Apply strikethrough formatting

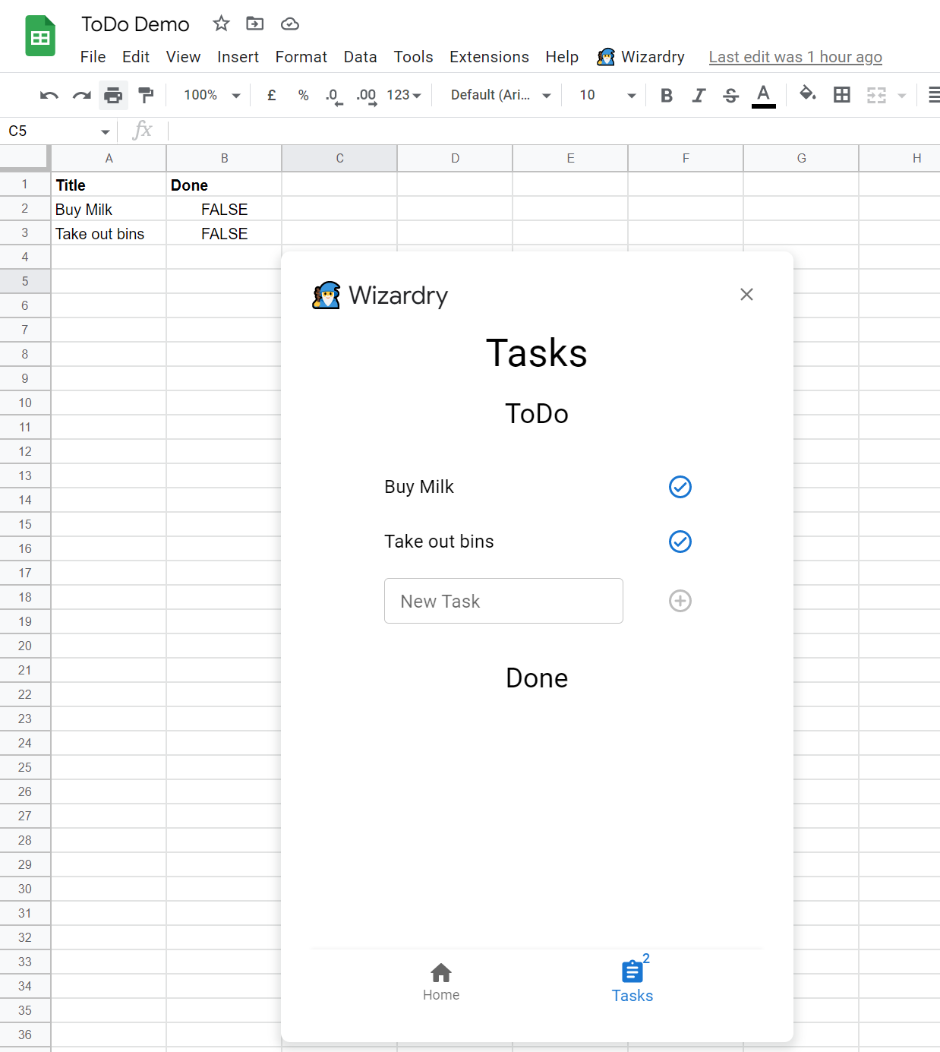click(x=730, y=95)
